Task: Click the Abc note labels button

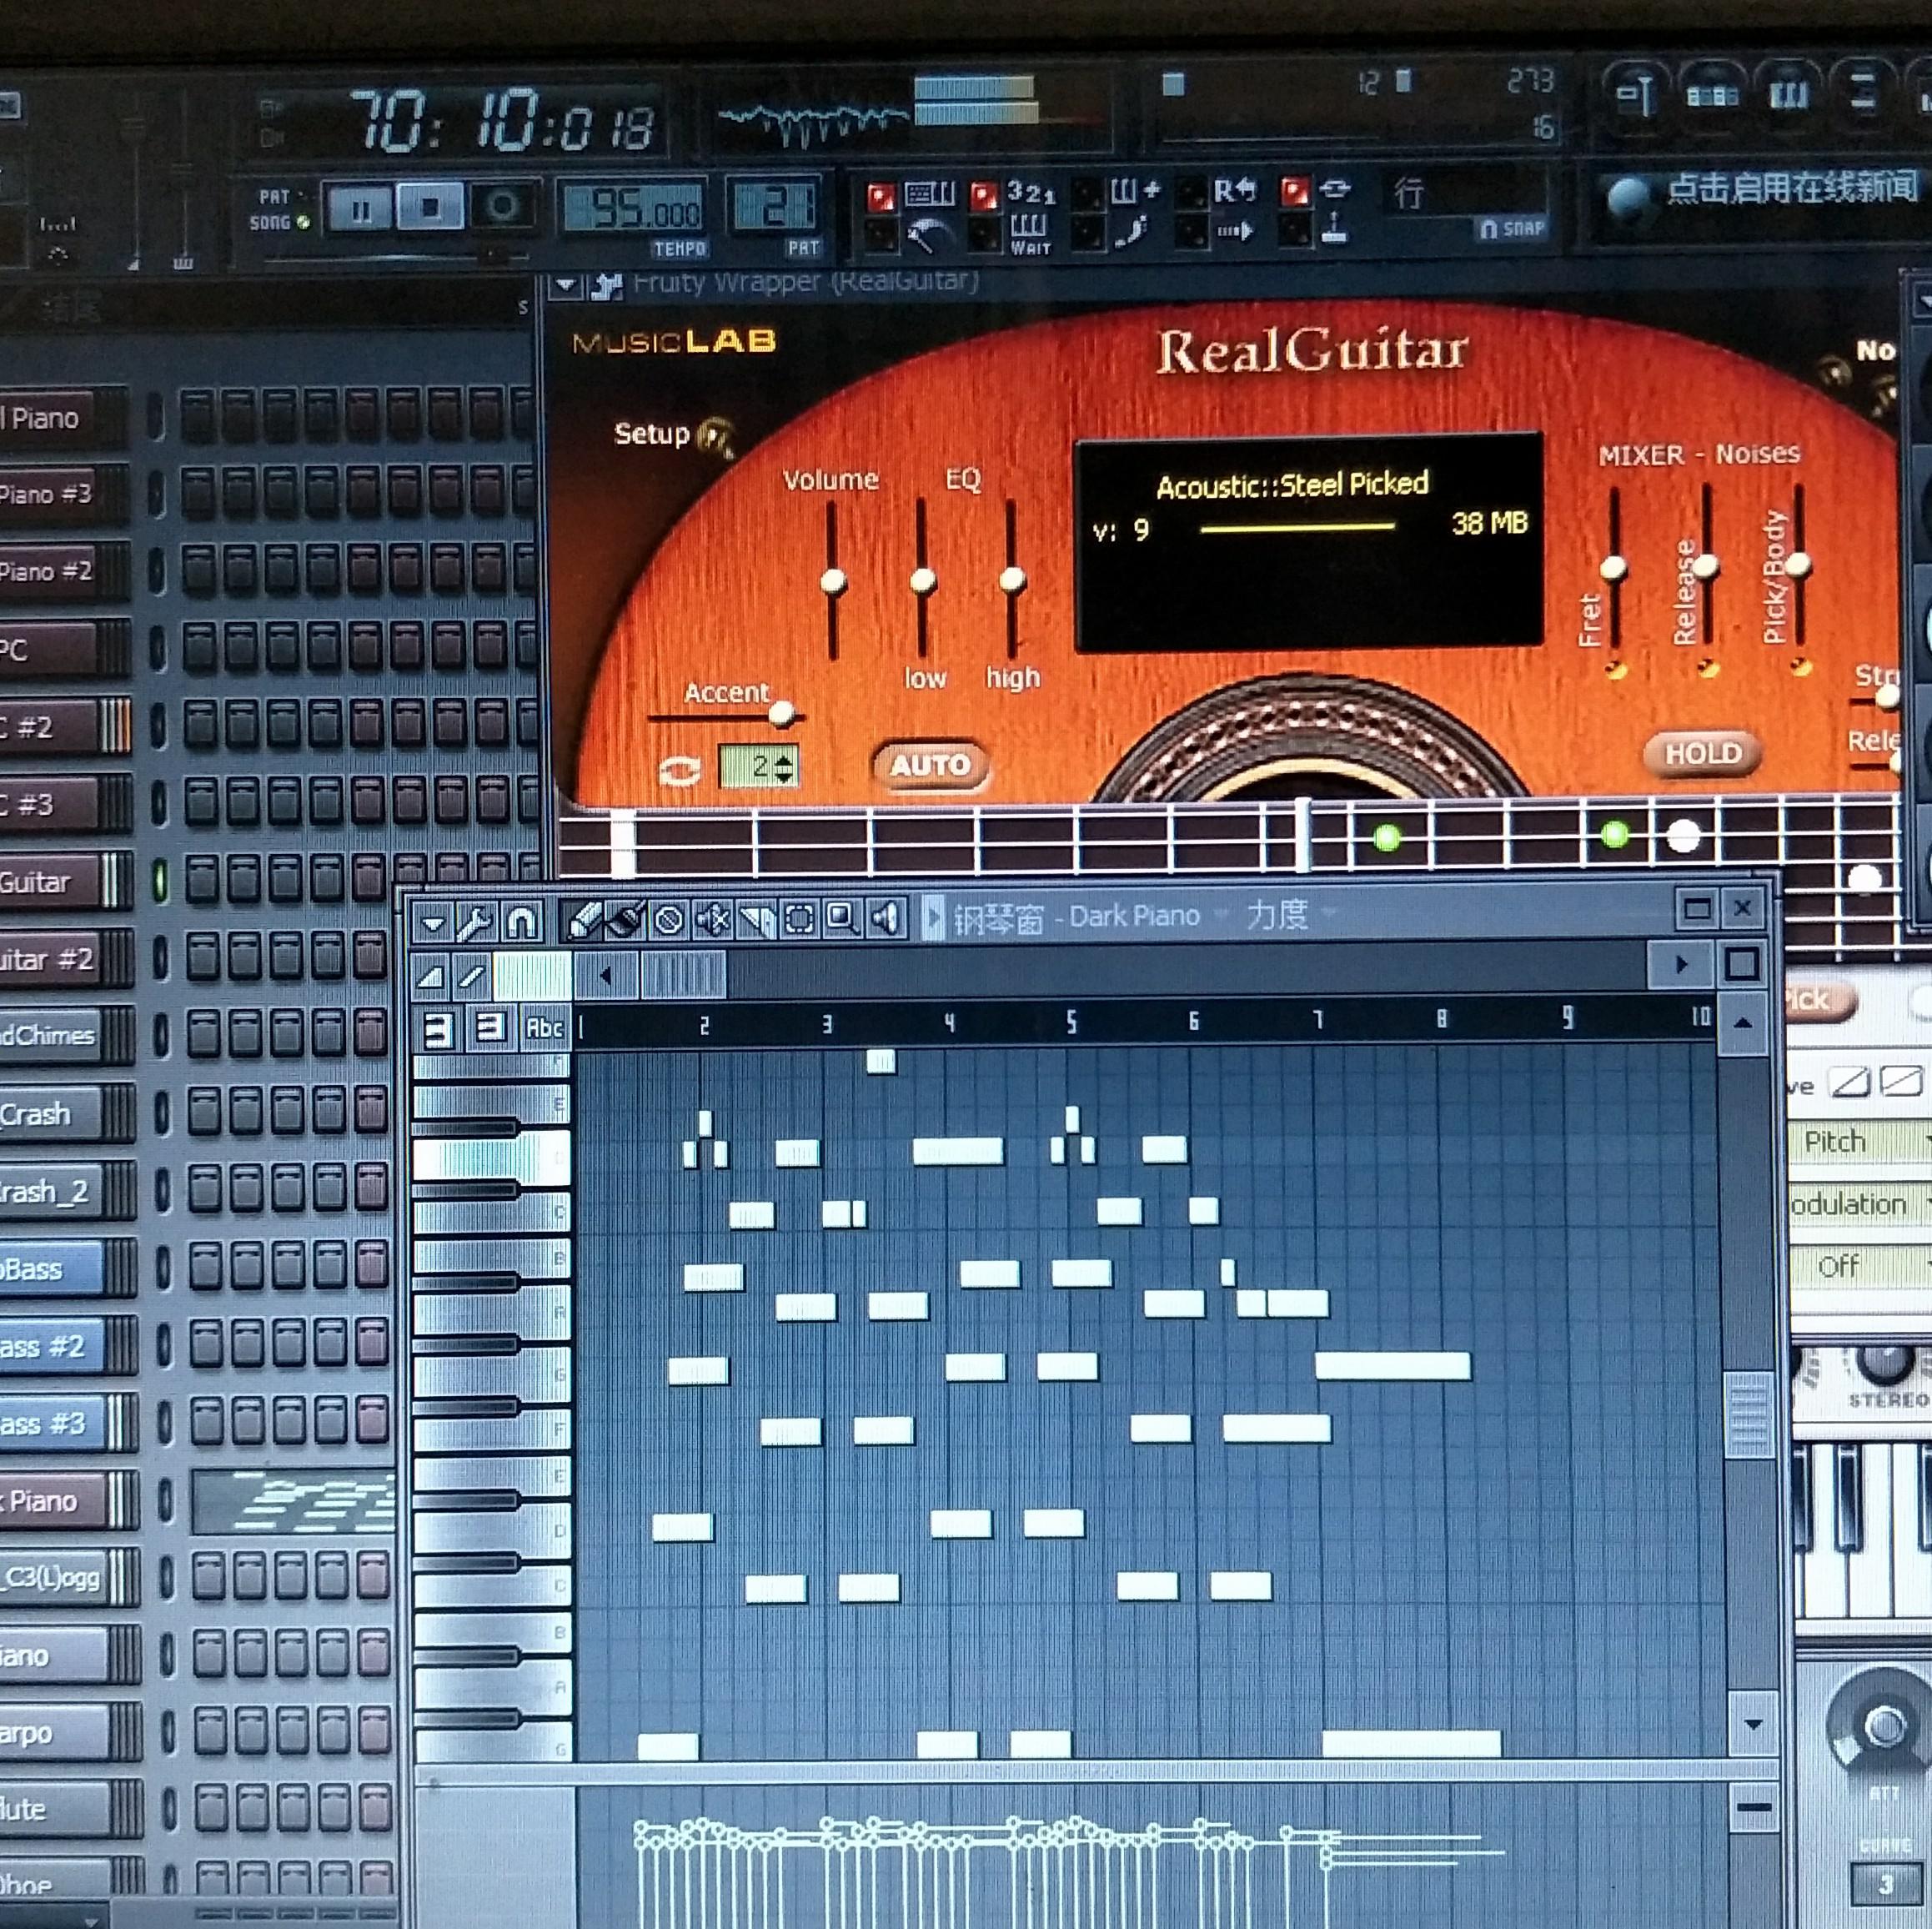Action: point(545,1028)
